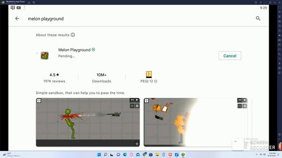
Task: Open the melon ragdoll gunshot screenshot
Action: click(x=88, y=122)
